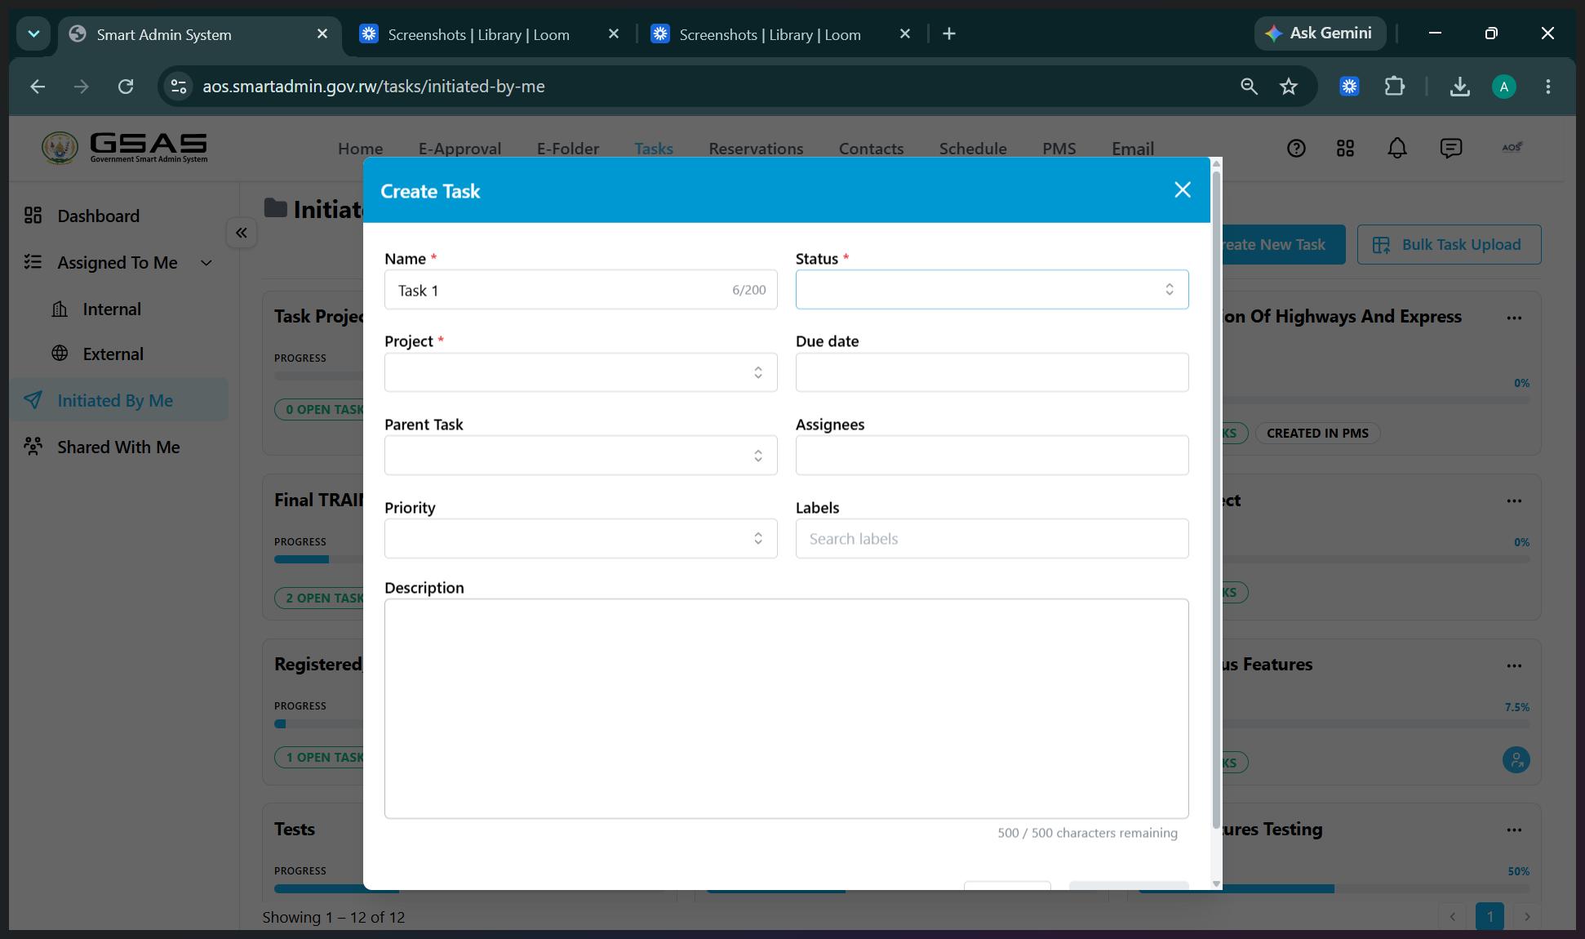
Task: Switch to the first Loom Screenshots tab
Action: pos(490,34)
